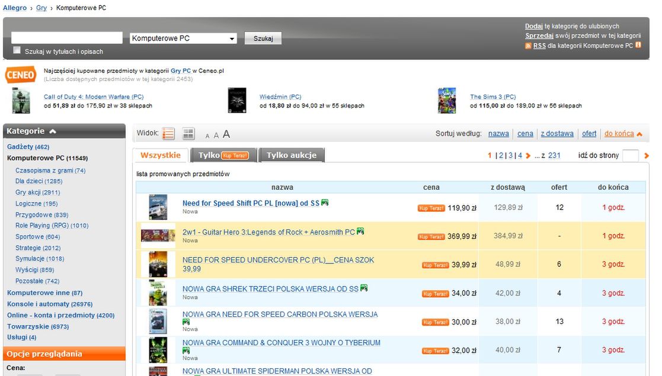The width and height of the screenshot is (662, 376).
Task: Toggle sort direction arrow beside do końca
Action: click(639, 134)
